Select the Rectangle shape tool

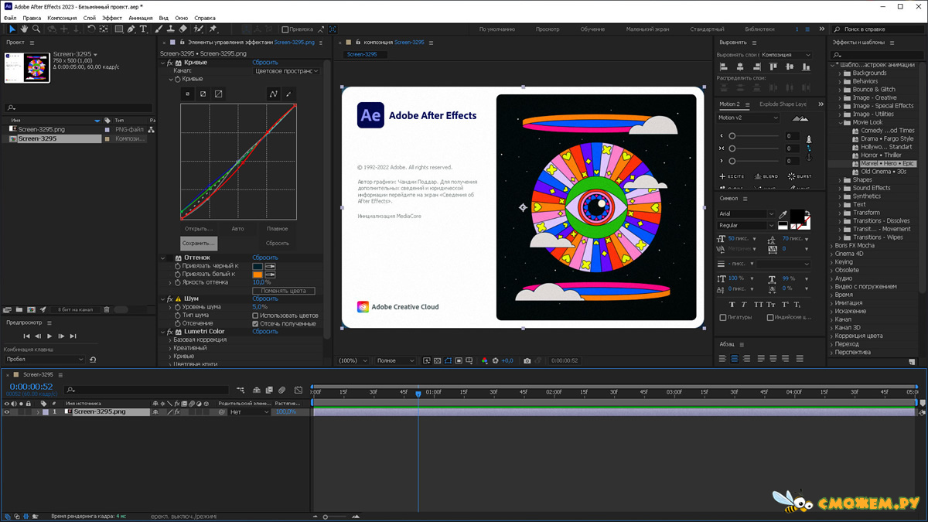tap(119, 29)
